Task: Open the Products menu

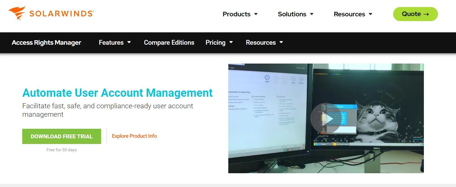Action: [236, 14]
